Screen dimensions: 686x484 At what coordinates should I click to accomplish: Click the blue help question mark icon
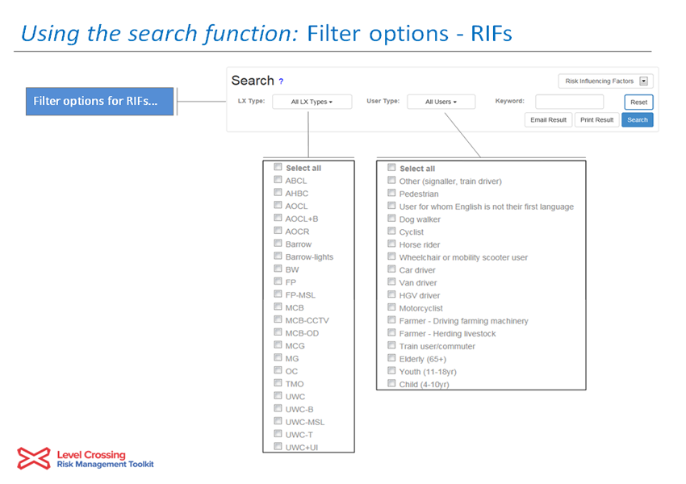pos(281,81)
